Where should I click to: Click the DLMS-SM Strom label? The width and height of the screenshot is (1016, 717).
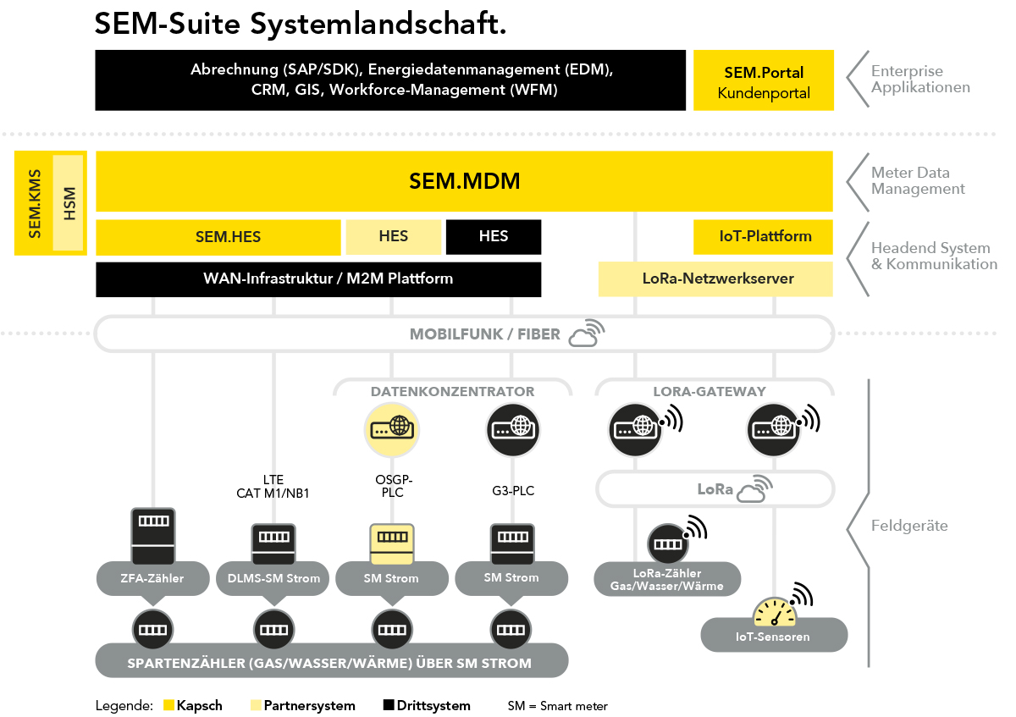click(273, 578)
